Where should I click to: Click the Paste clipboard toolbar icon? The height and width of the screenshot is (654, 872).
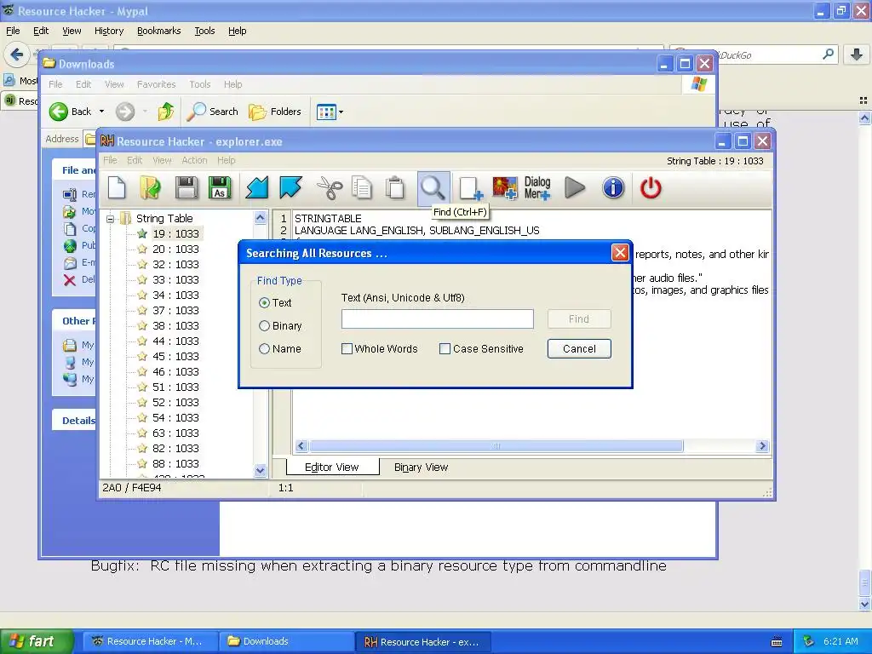pyautogui.click(x=395, y=187)
